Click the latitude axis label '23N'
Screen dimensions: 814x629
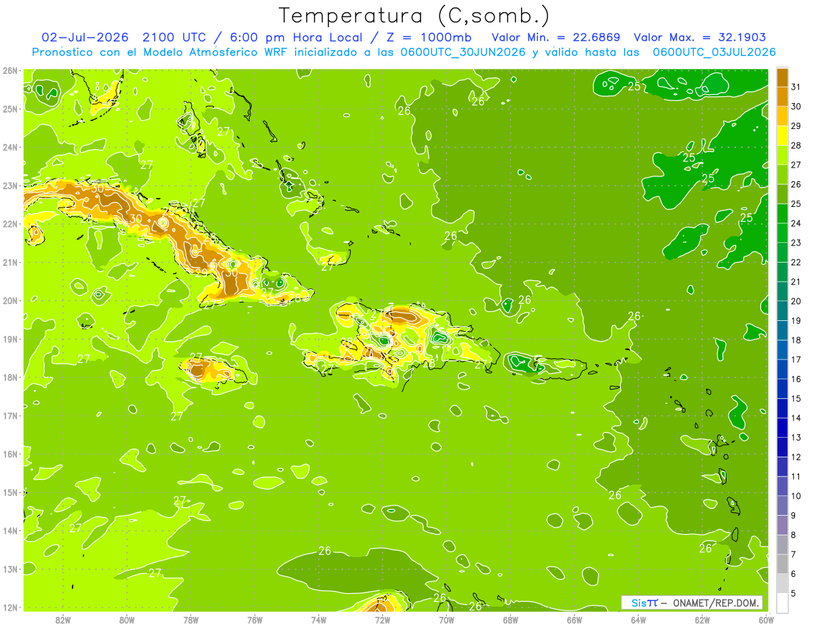click(x=10, y=186)
